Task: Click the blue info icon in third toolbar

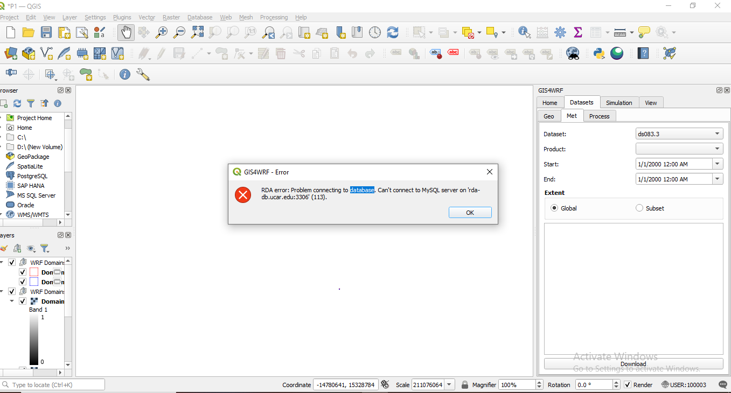Action: [125, 74]
